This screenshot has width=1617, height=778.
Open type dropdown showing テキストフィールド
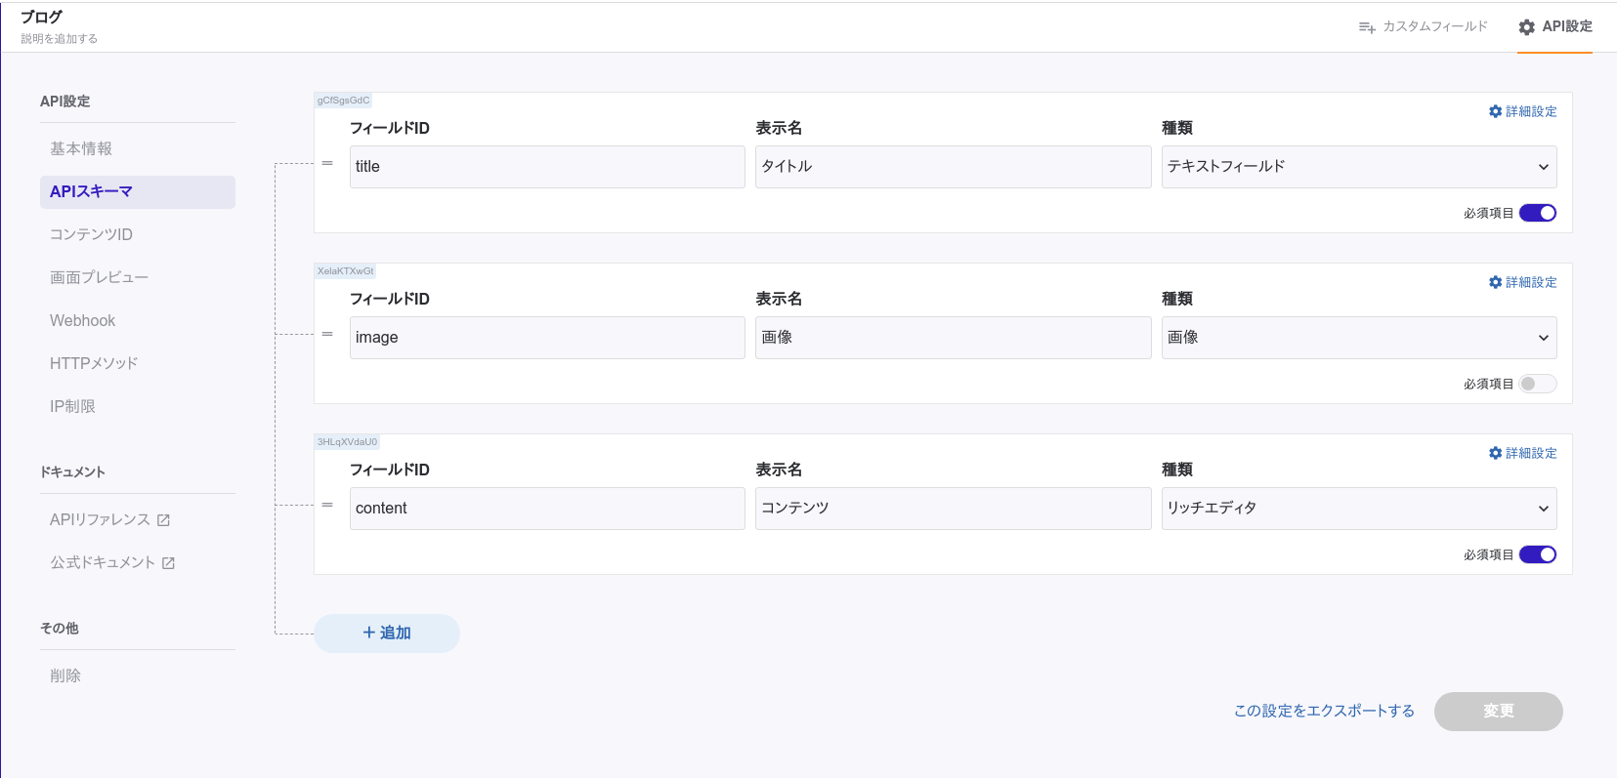point(1359,167)
